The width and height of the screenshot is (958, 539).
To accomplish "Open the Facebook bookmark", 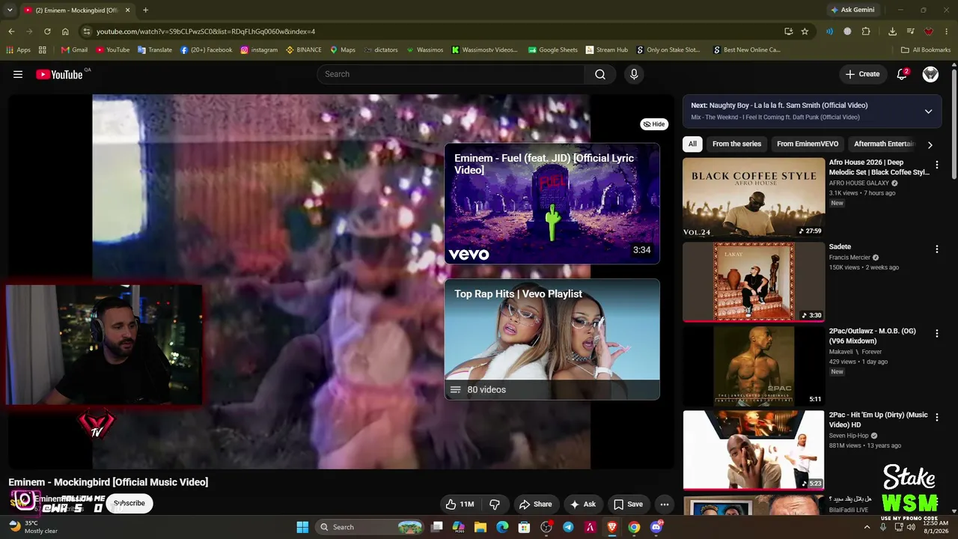I will click(206, 50).
